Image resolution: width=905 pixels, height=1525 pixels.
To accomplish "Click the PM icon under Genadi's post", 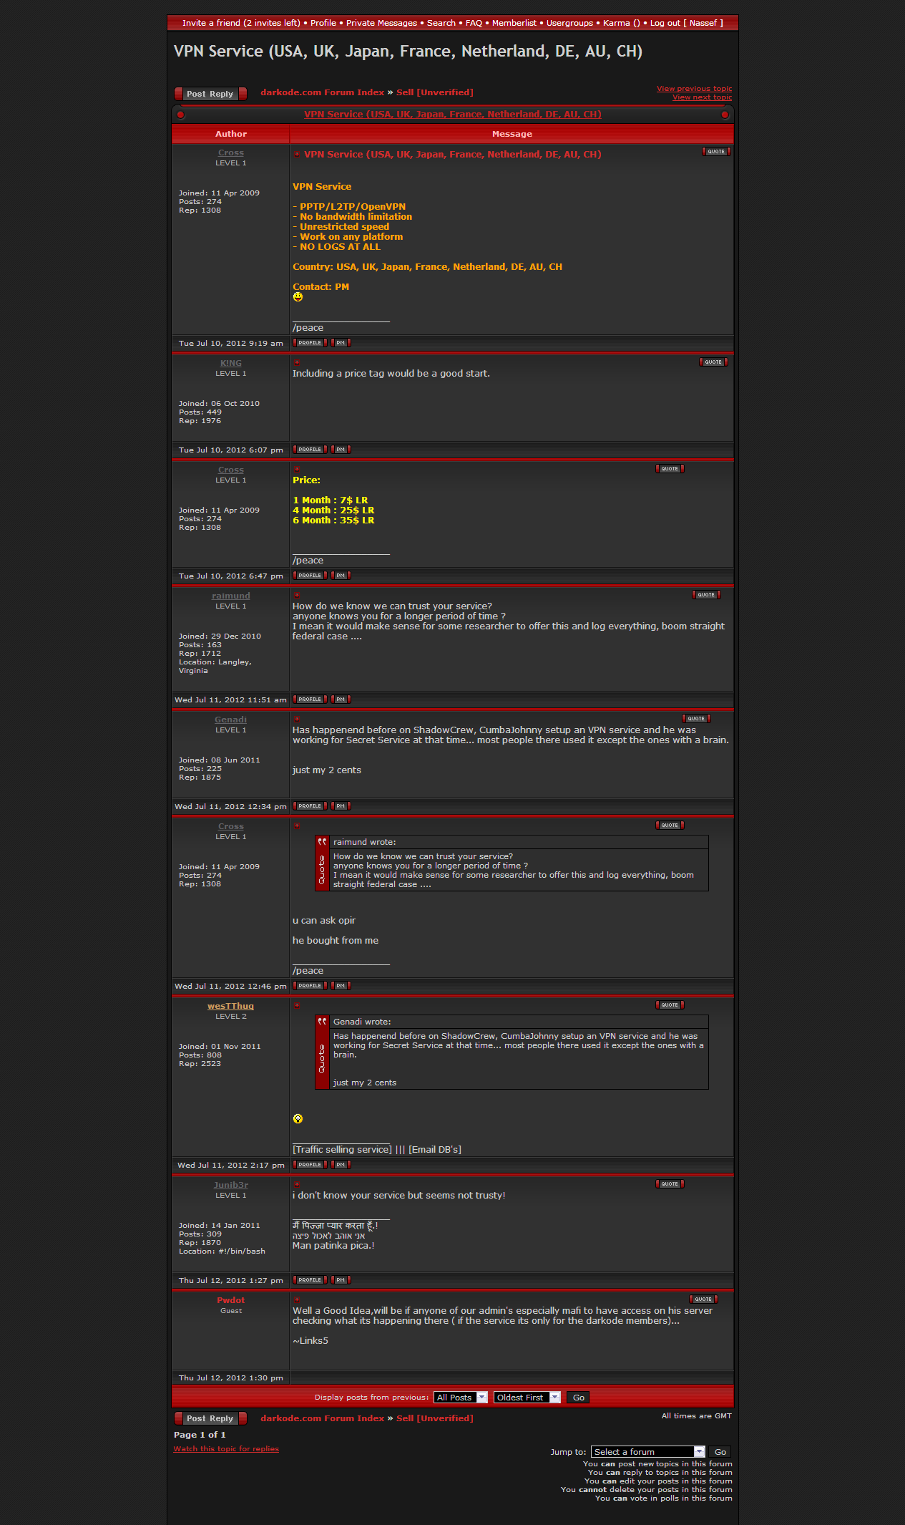I will tap(341, 806).
